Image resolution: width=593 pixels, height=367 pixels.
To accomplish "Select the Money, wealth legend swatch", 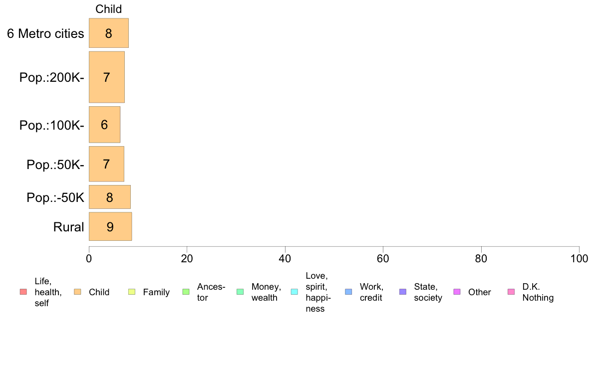I will (240, 292).
